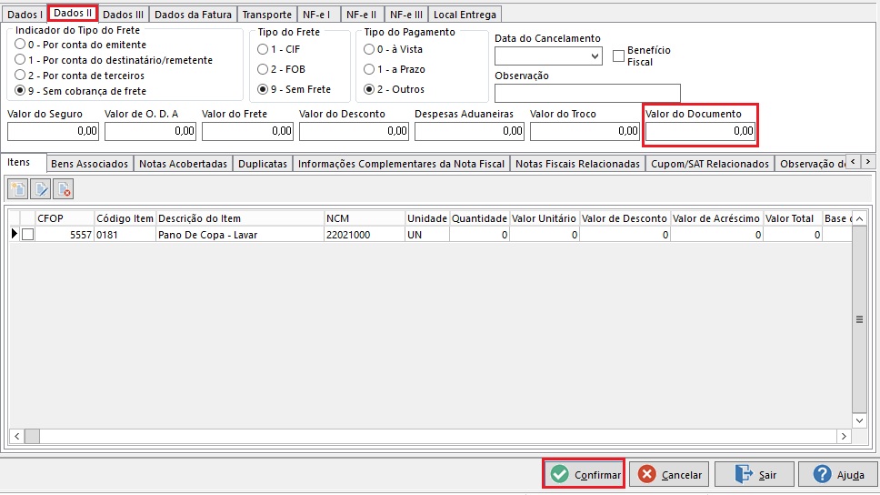Open the Ajuda help button
880x495 pixels.
click(x=838, y=474)
